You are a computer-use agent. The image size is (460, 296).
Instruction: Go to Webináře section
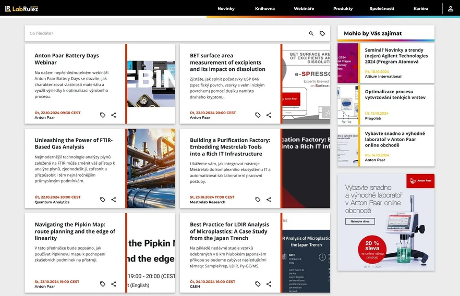click(304, 8)
